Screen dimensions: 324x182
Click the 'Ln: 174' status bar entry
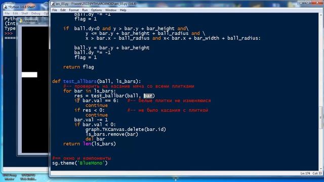click(x=305, y=173)
